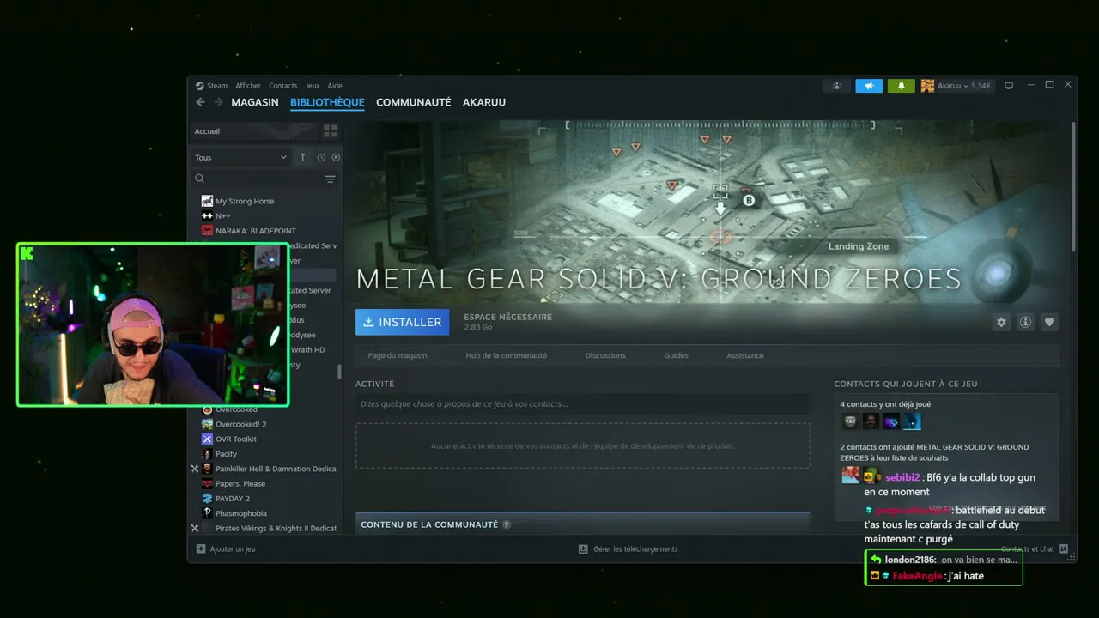Open the Afficher menu

[248, 86]
